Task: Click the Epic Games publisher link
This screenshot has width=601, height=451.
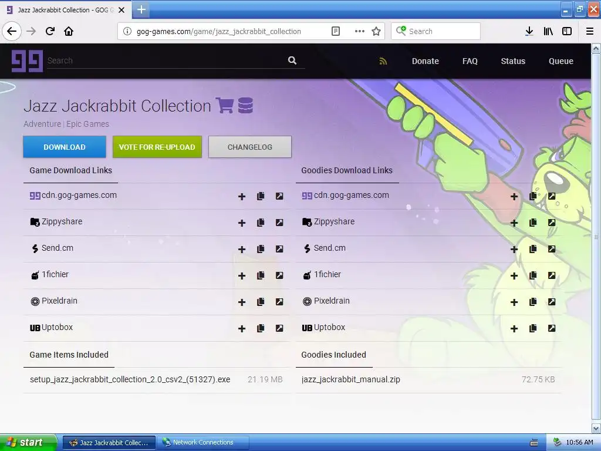Action: 87,124
